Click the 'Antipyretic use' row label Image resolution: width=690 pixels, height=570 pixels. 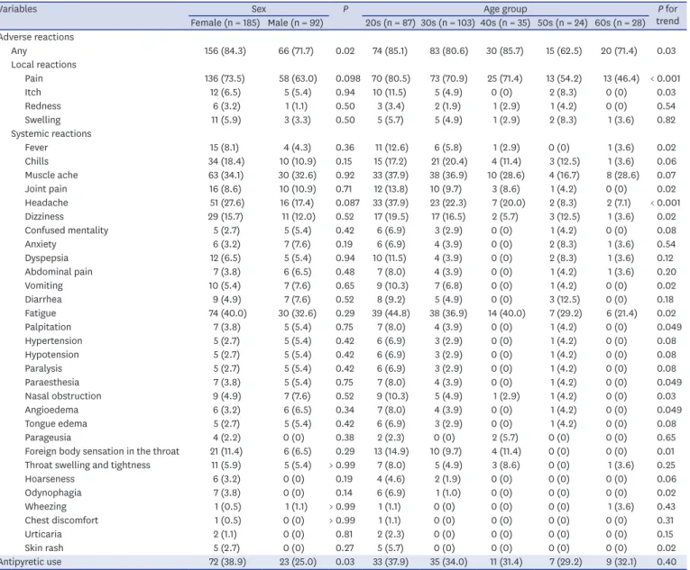[x=31, y=562]
